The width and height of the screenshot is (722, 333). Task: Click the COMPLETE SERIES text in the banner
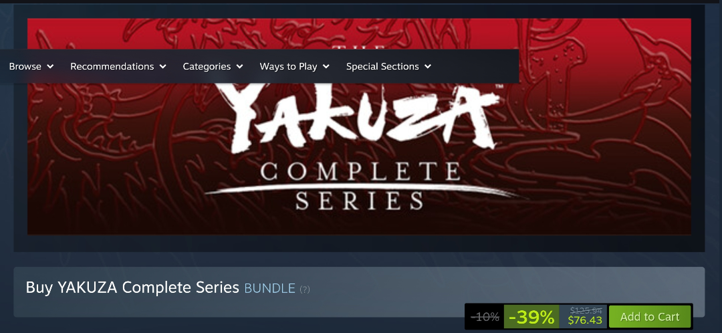coord(360,185)
